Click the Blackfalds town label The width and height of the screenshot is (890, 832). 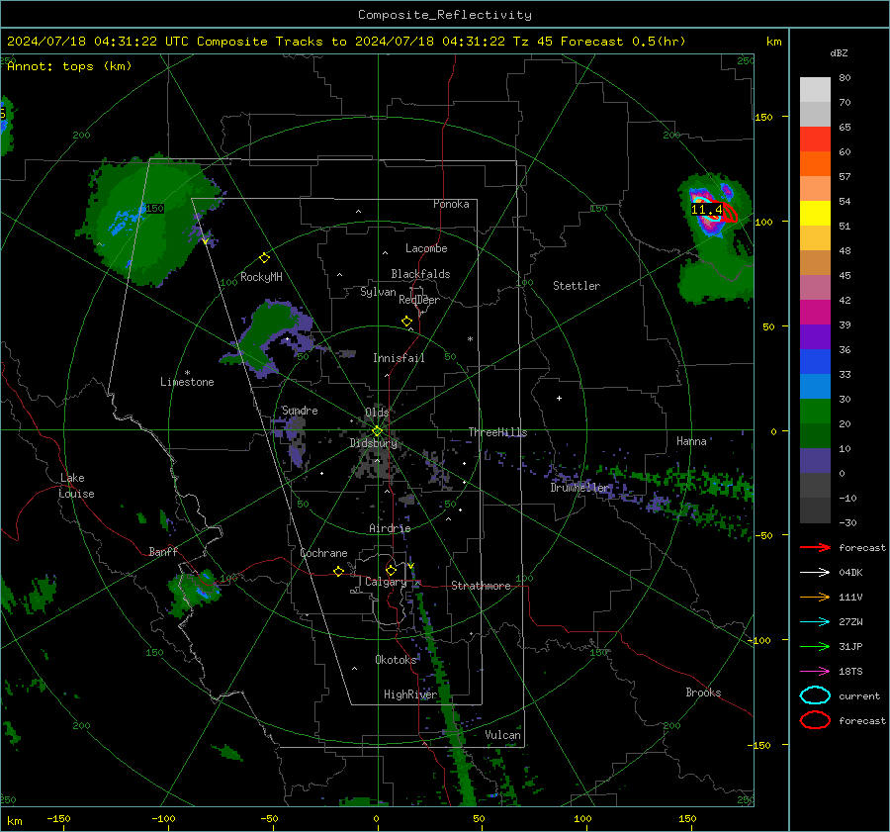click(x=420, y=274)
